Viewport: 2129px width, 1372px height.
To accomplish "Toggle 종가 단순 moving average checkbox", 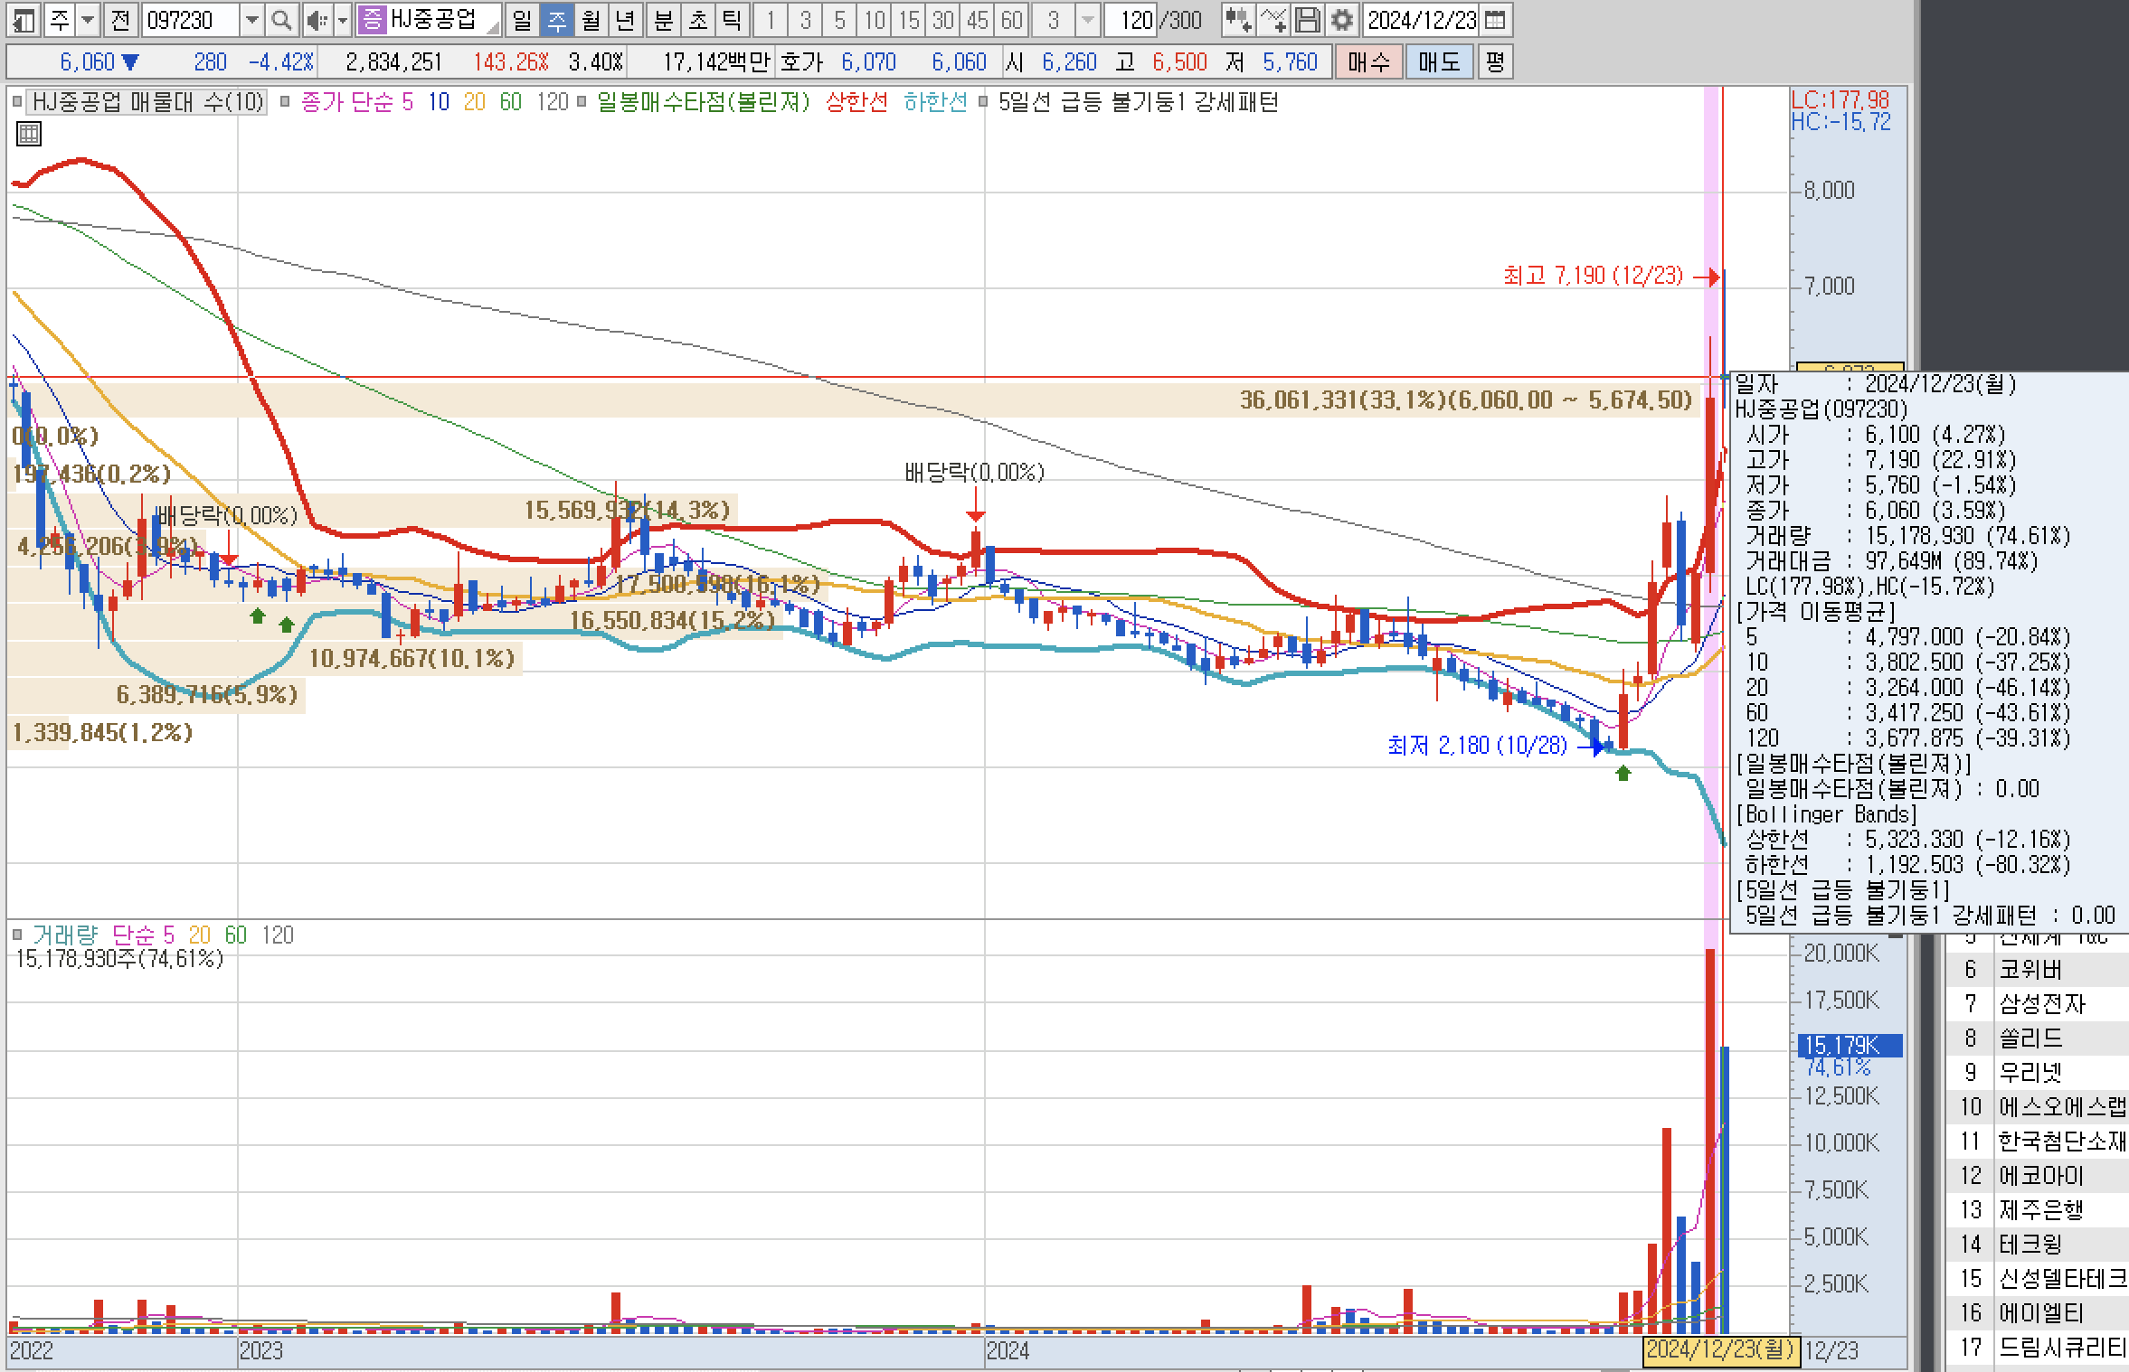I will [285, 103].
